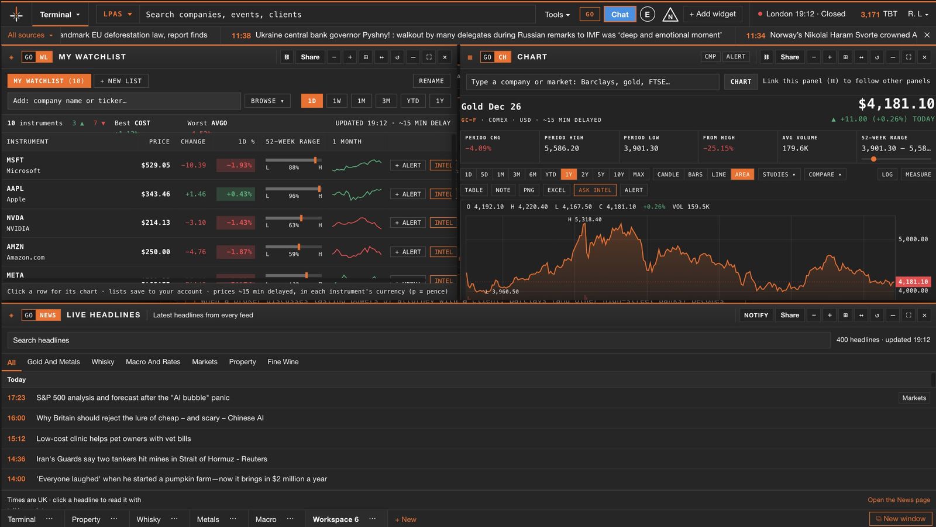Select the MY WATCHLIST (10) list tab
Screen dimensions: 936x527
pyautogui.click(x=49, y=81)
